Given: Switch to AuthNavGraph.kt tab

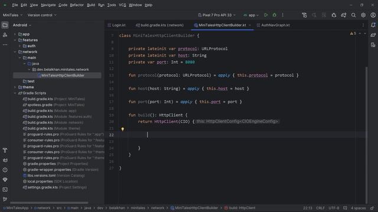Looking at the screenshot, I should (273, 25).
